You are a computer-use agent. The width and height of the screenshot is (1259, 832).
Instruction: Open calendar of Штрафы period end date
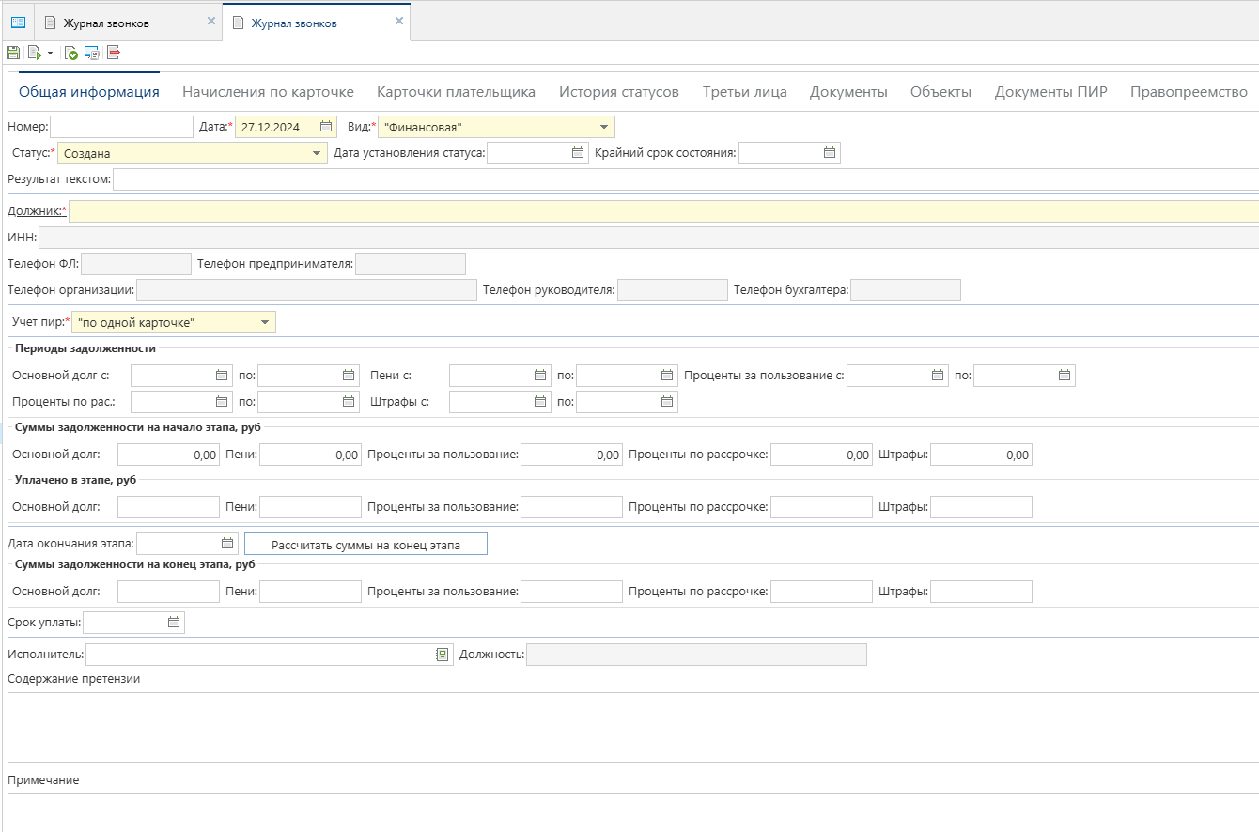(667, 402)
